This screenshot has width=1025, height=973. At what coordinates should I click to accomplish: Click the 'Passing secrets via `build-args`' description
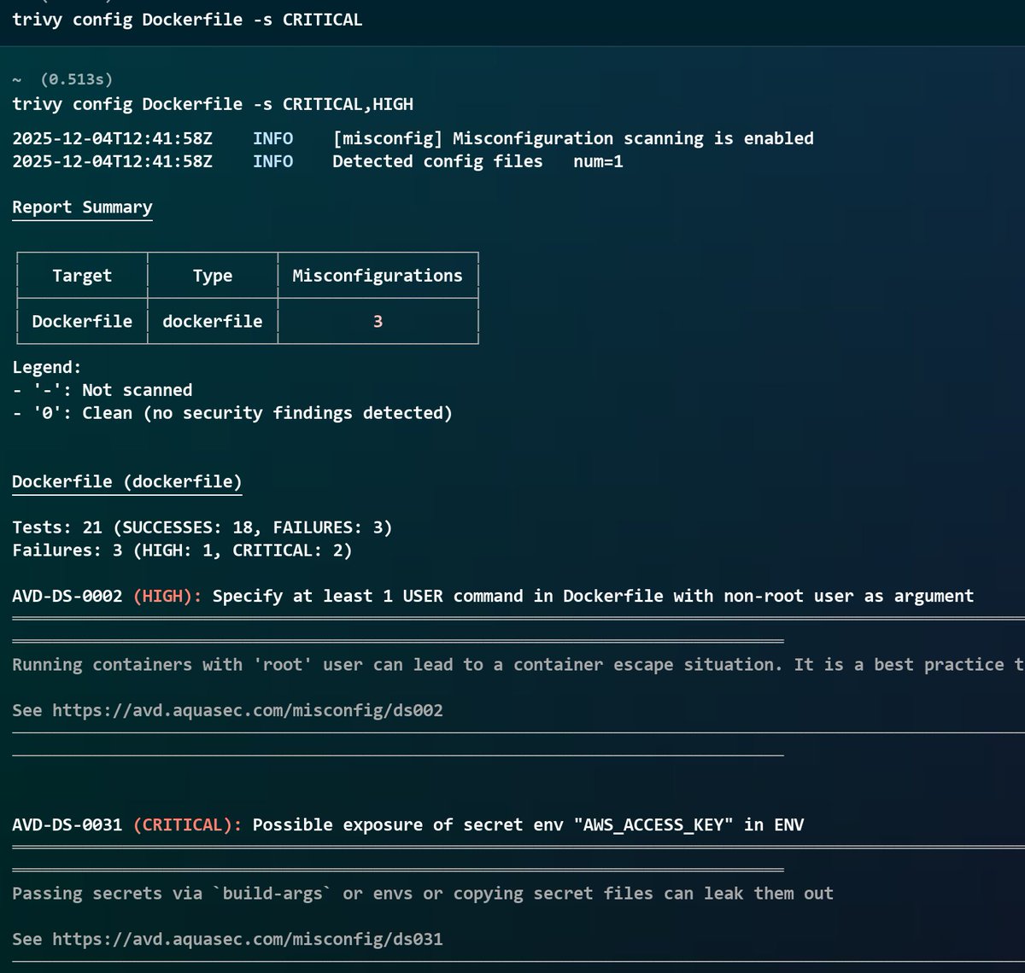tap(423, 894)
